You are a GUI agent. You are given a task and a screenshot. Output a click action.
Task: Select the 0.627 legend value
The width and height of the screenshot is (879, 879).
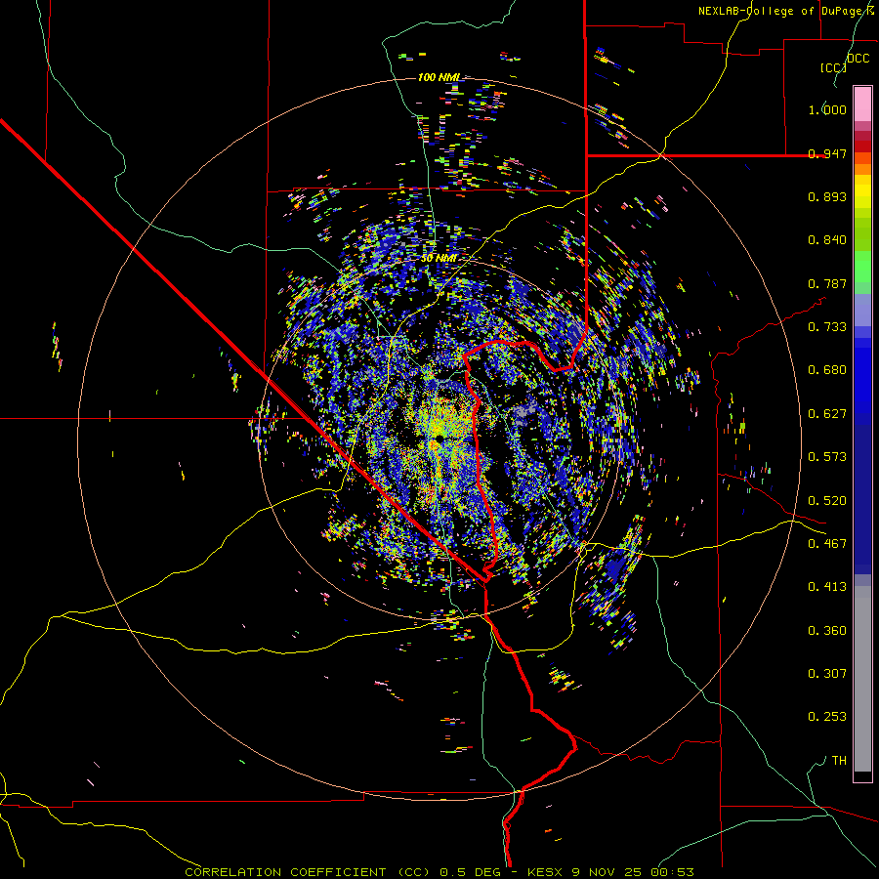(x=827, y=414)
